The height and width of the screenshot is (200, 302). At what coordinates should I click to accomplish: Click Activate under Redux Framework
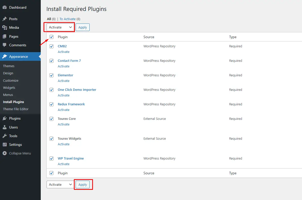pos(64,110)
